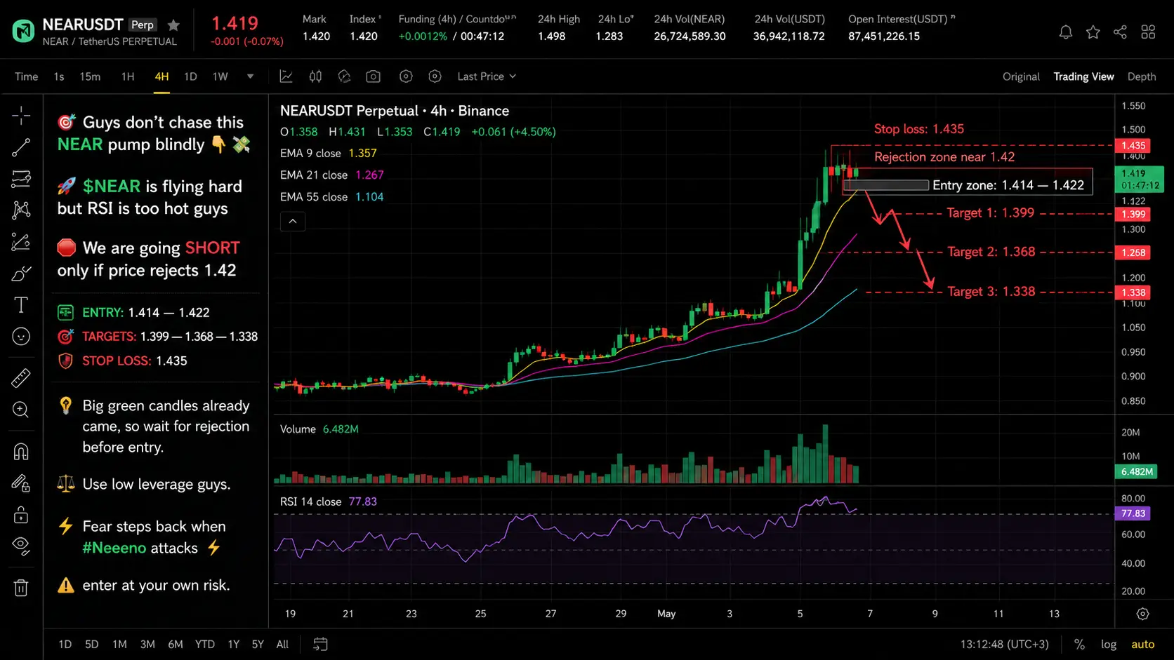
Task: Click the drawing tools icon in top toolbar
Action: tap(344, 76)
